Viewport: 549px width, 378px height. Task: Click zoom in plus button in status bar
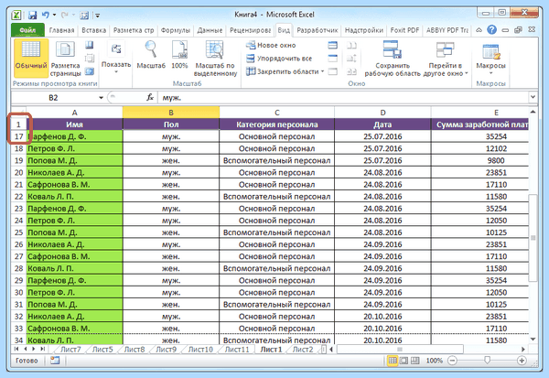pyautogui.click(x=522, y=361)
